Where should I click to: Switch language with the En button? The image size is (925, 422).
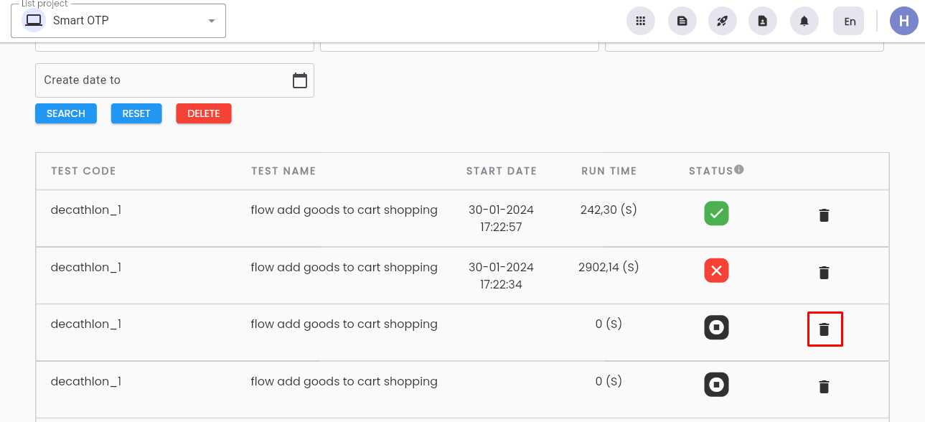tap(848, 21)
